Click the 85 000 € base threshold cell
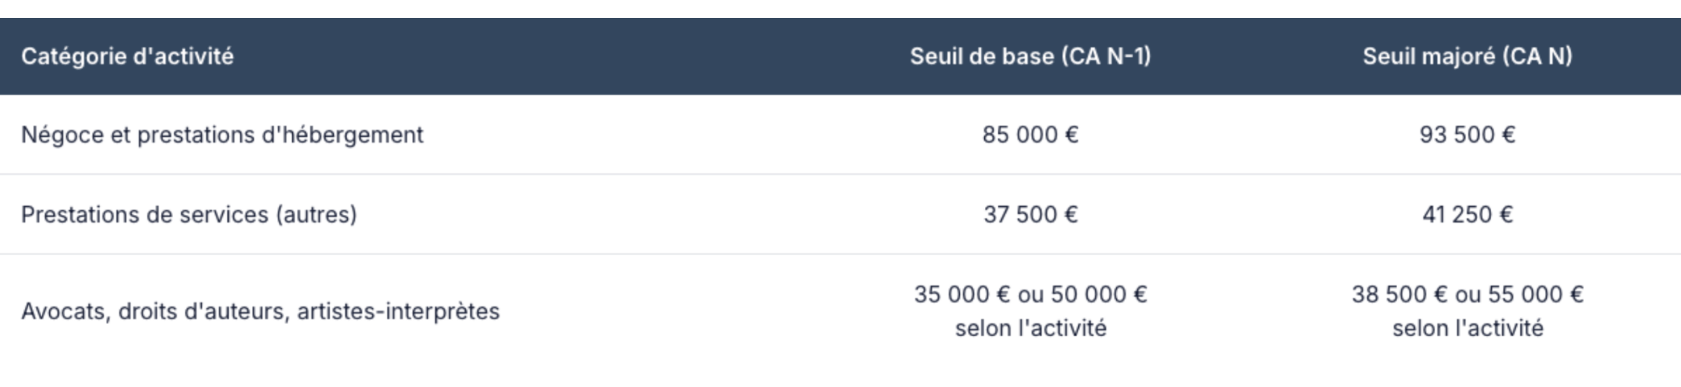Viewport: 1681px width, 387px height. (1030, 135)
